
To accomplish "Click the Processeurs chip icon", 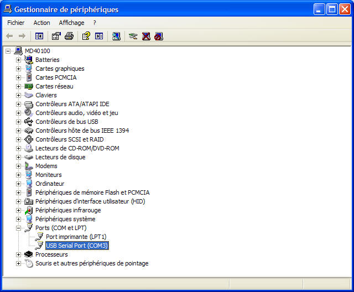I will [x=29, y=254].
